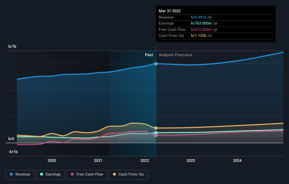Click the pink Free Cash Flow data point
The width and height of the screenshot is (289, 184).
tap(156, 135)
